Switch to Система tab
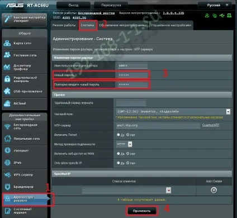 [87, 25]
